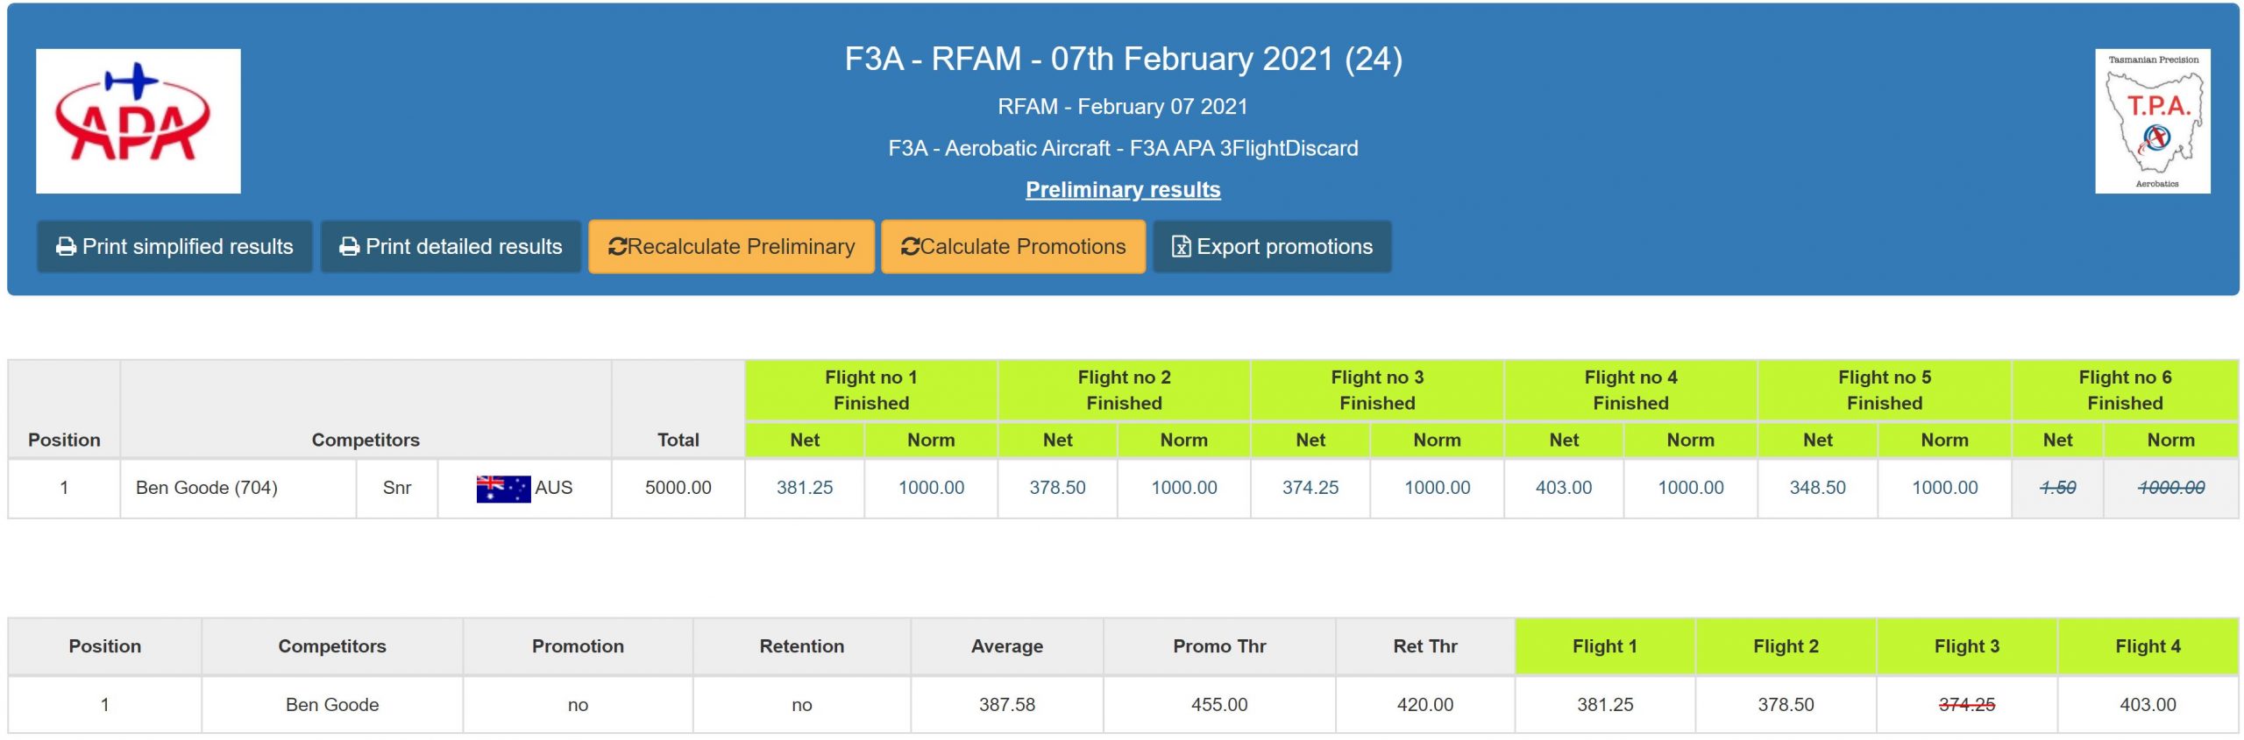Viewport: 2244px width, 740px height.
Task: Click the Ben Goode (704) competitor cell
Action: 207,488
